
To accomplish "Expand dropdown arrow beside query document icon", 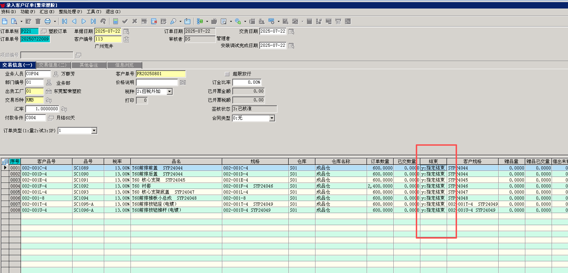I will pos(21,21).
